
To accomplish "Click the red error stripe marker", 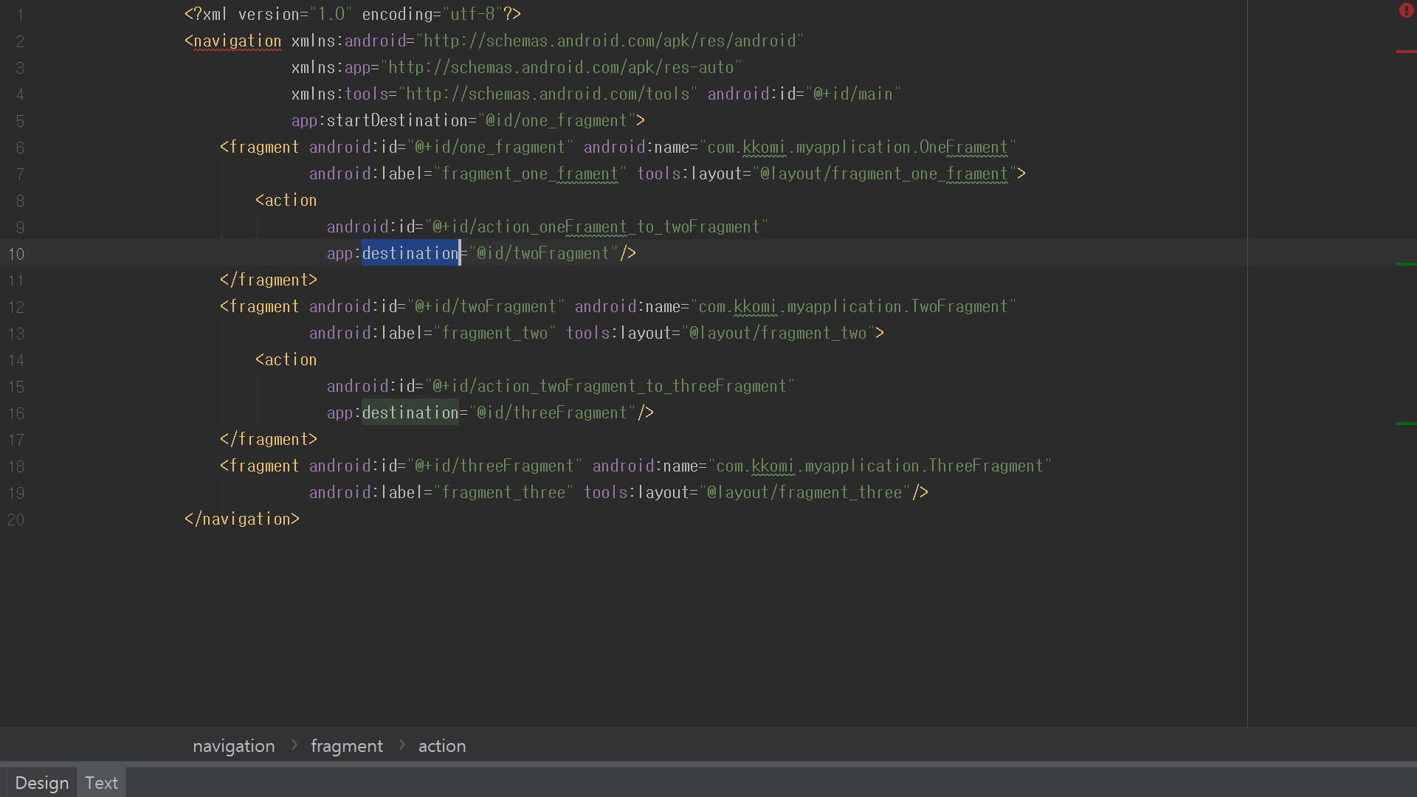I will click(x=1406, y=52).
